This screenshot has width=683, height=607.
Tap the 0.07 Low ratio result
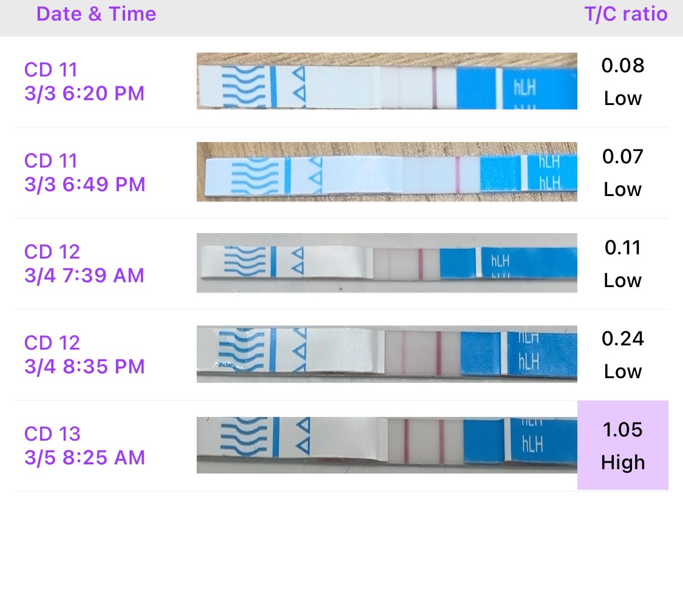point(622,172)
